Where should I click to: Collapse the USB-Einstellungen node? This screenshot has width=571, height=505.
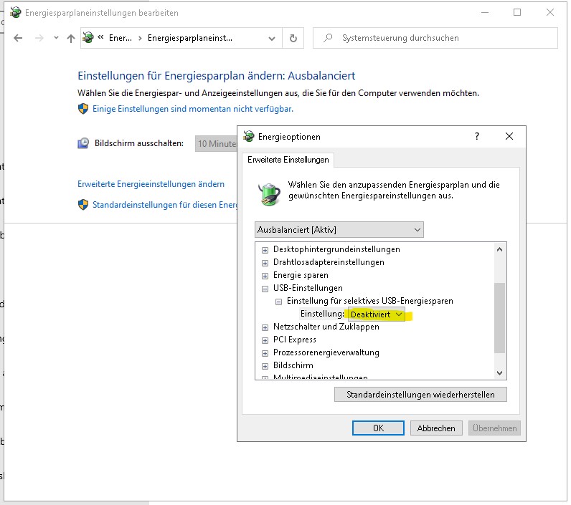(265, 289)
